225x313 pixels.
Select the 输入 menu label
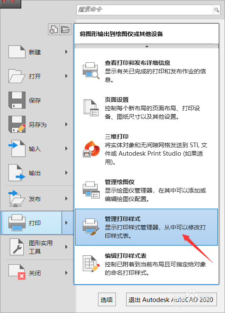tap(35, 149)
